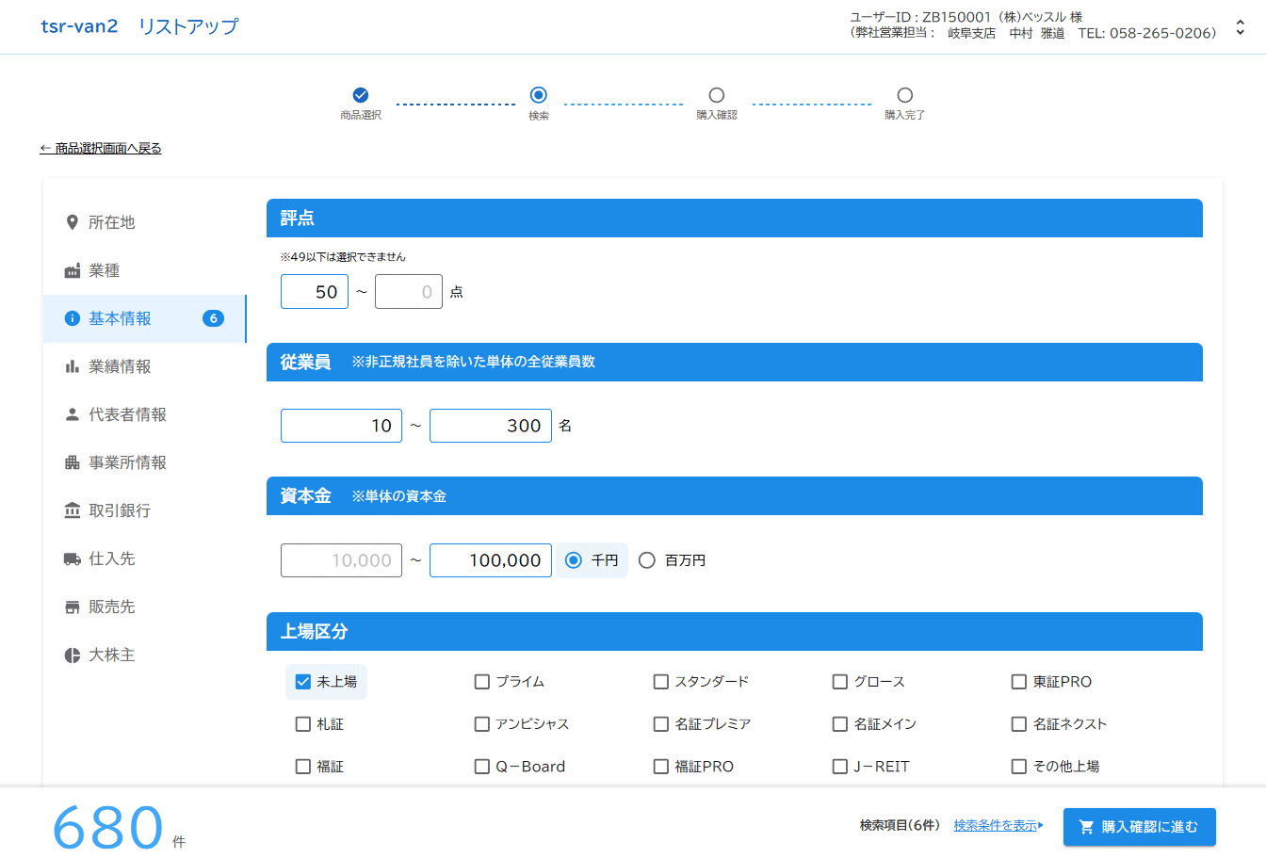Screen dimensions: 1266x858
Task: Click the 所在地 location pin icon
Action: [x=72, y=222]
